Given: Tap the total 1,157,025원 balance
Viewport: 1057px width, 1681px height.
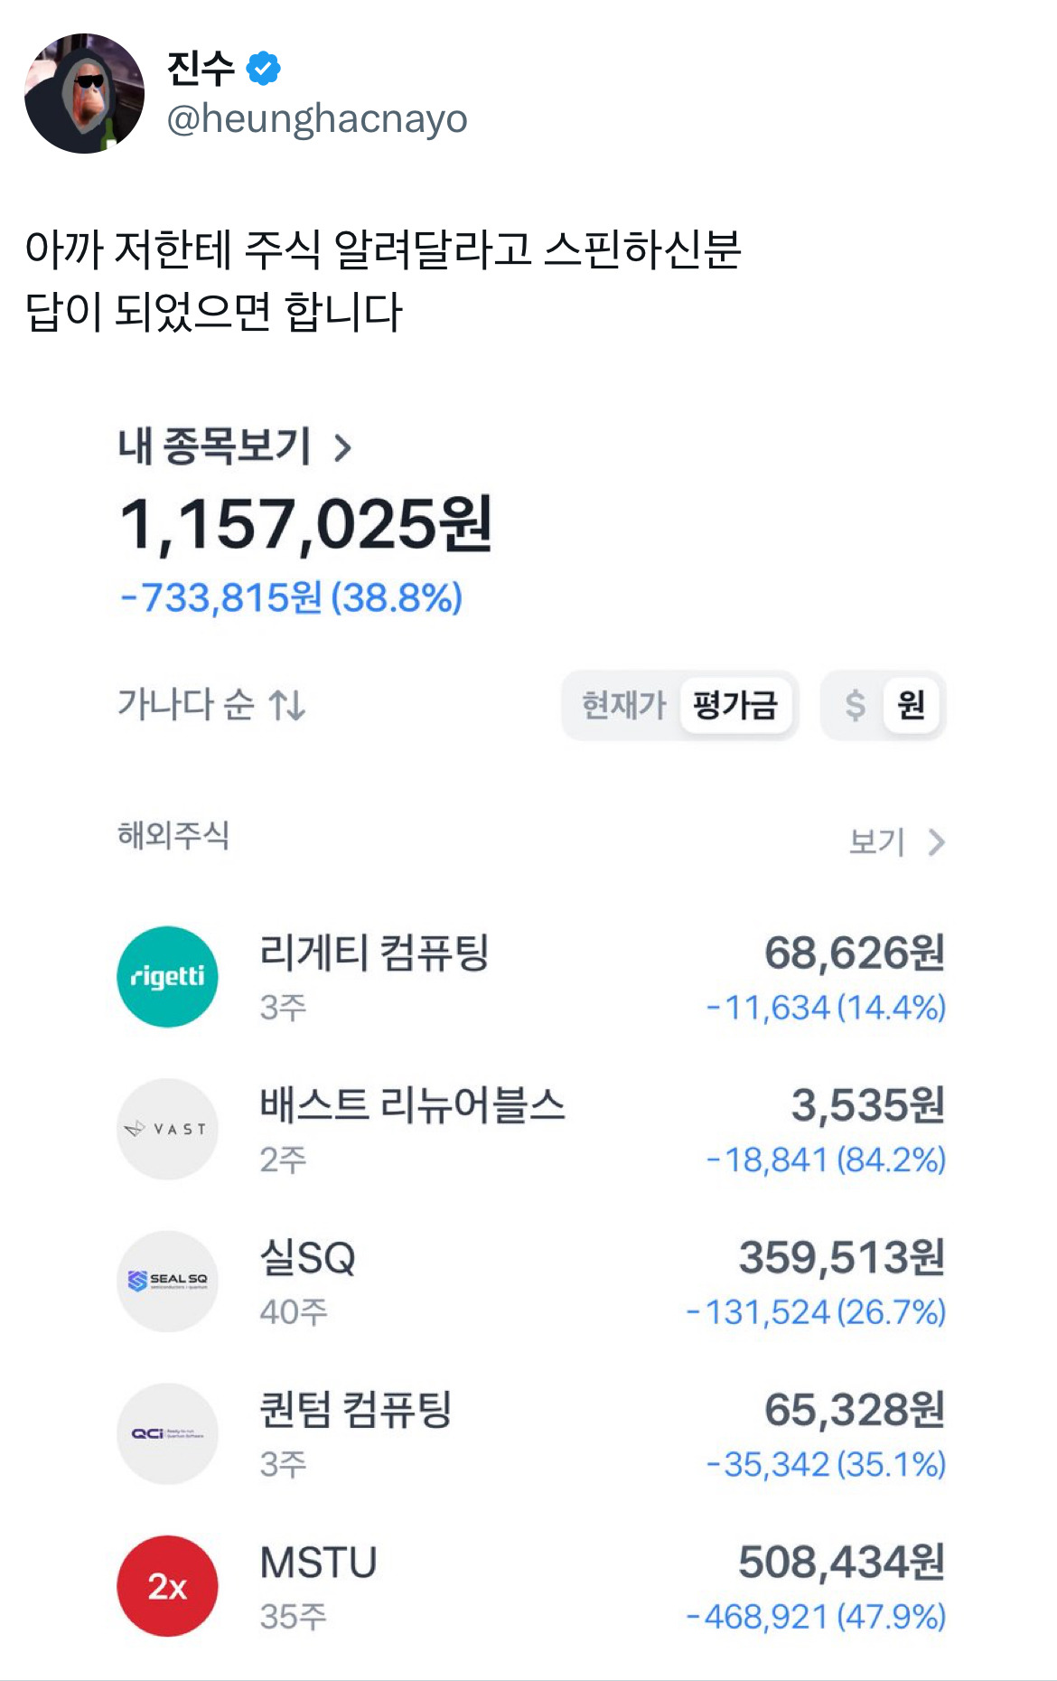Looking at the screenshot, I should tap(306, 524).
